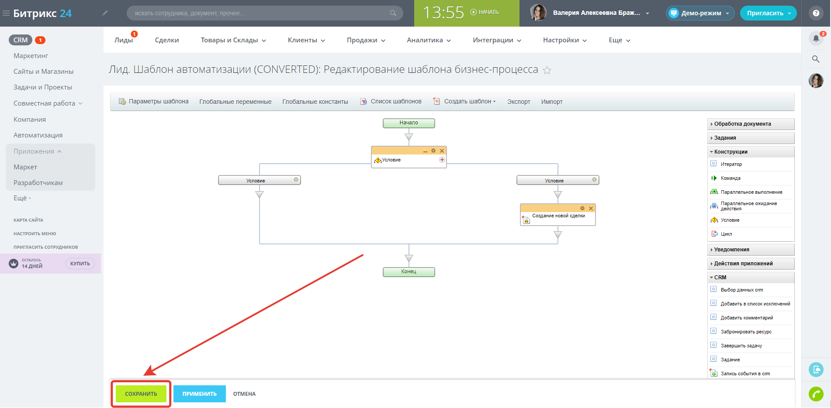The width and height of the screenshot is (831, 408).
Task: Collapse the main 'Условие' block with minus icon
Action: click(425, 151)
